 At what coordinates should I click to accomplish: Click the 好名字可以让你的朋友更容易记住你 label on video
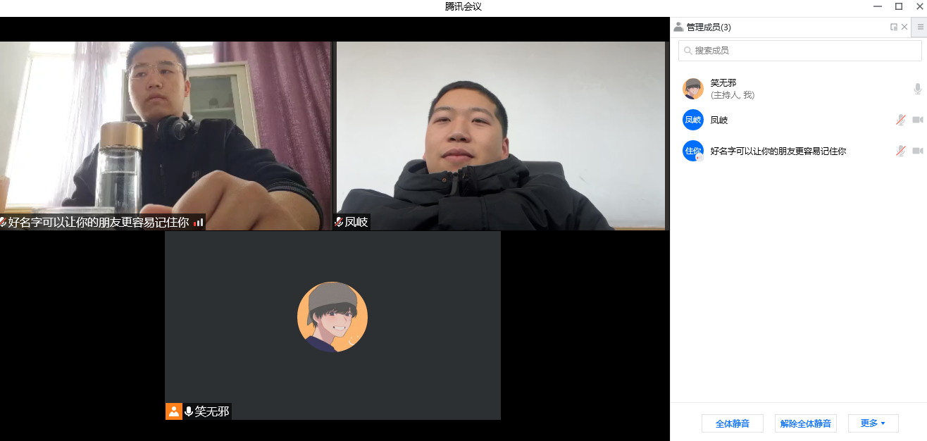pos(99,222)
